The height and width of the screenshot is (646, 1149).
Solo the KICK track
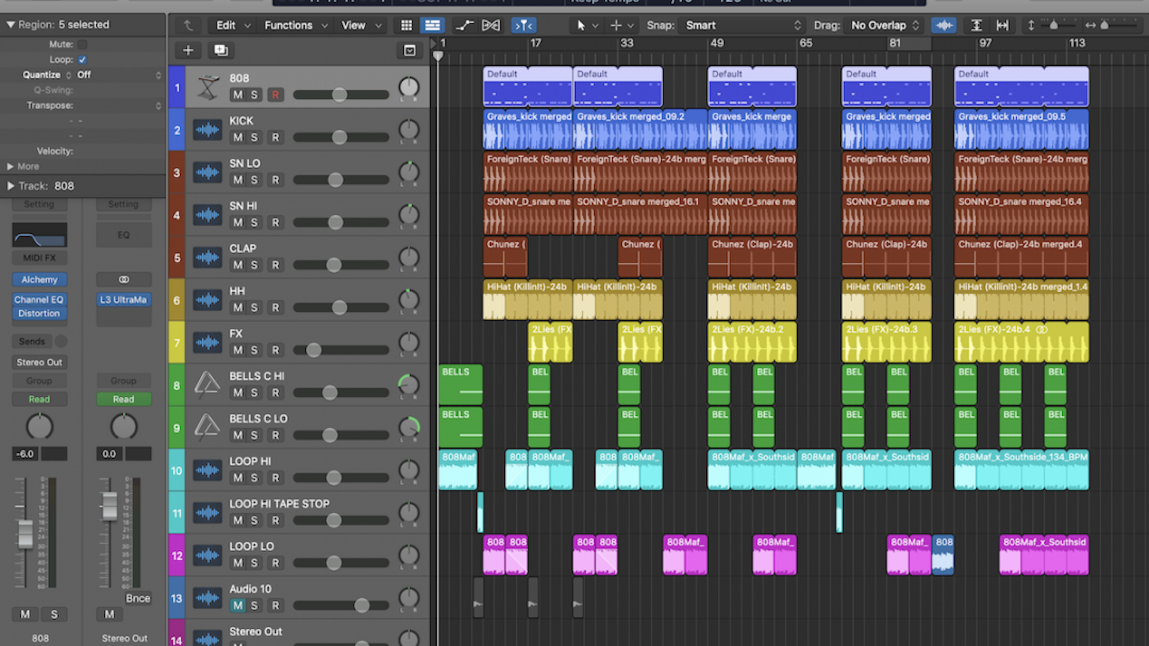pyautogui.click(x=254, y=137)
